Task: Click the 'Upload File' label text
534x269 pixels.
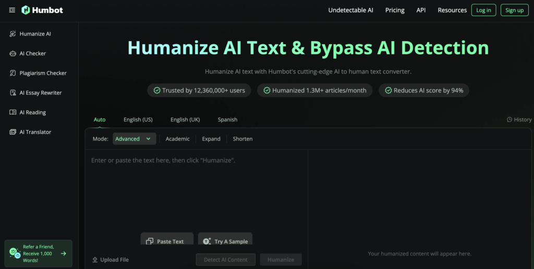Action: (114, 260)
